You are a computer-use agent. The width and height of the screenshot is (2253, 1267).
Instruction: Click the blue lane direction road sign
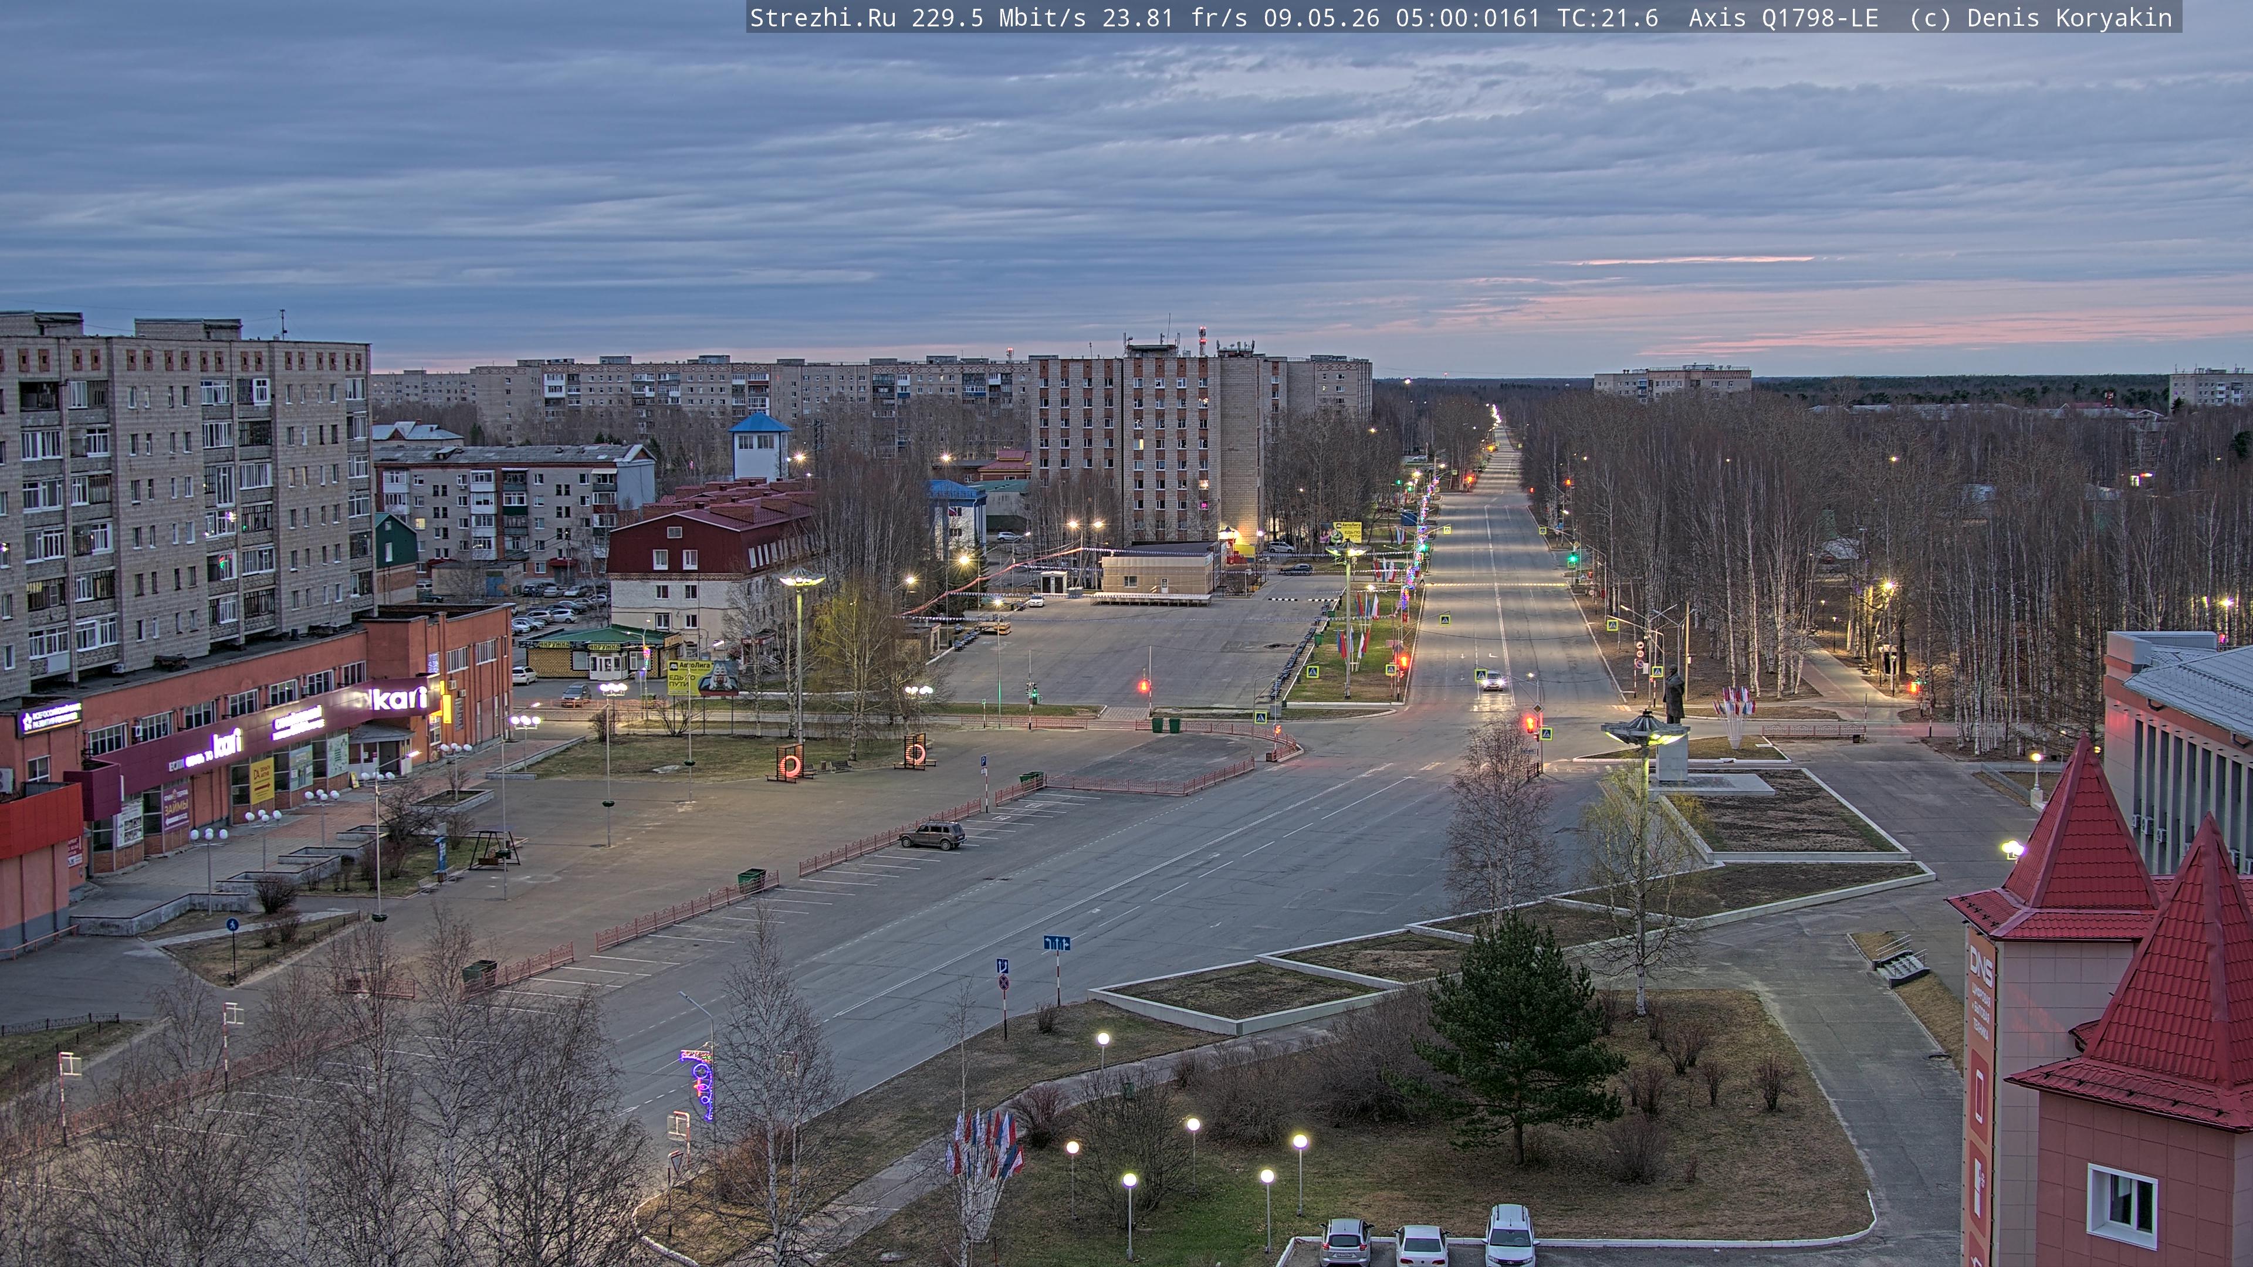pyautogui.click(x=1057, y=943)
